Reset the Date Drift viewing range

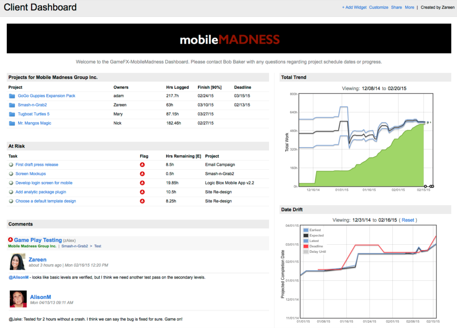408,220
